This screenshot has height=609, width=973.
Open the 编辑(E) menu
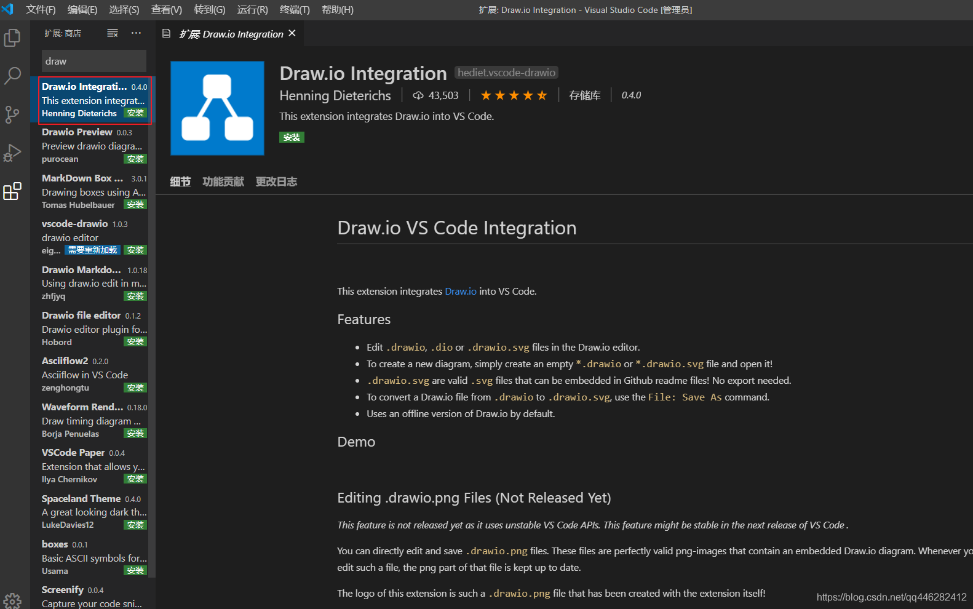(82, 10)
